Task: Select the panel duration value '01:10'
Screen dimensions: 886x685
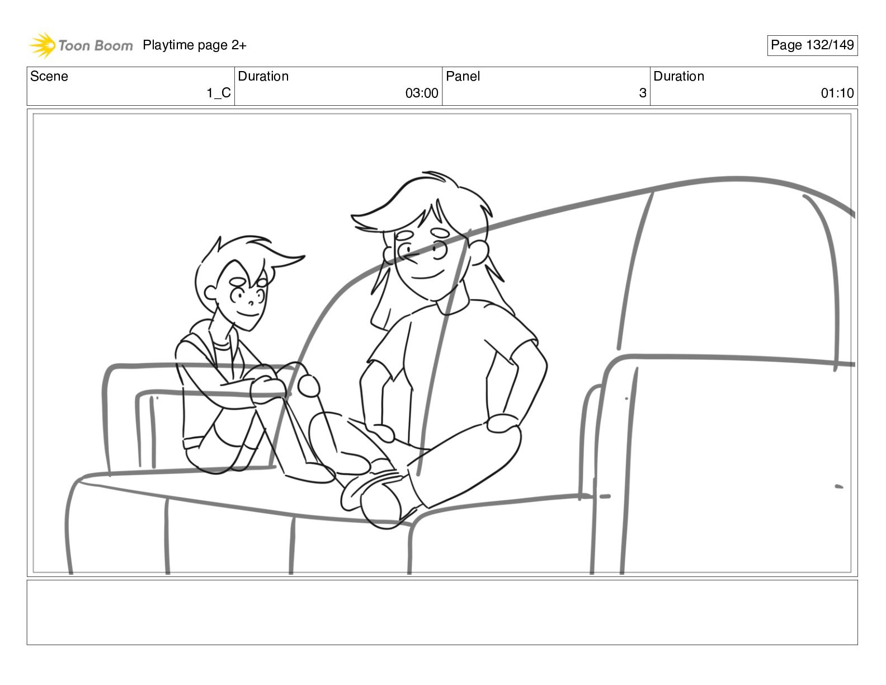Action: pyautogui.click(x=837, y=93)
